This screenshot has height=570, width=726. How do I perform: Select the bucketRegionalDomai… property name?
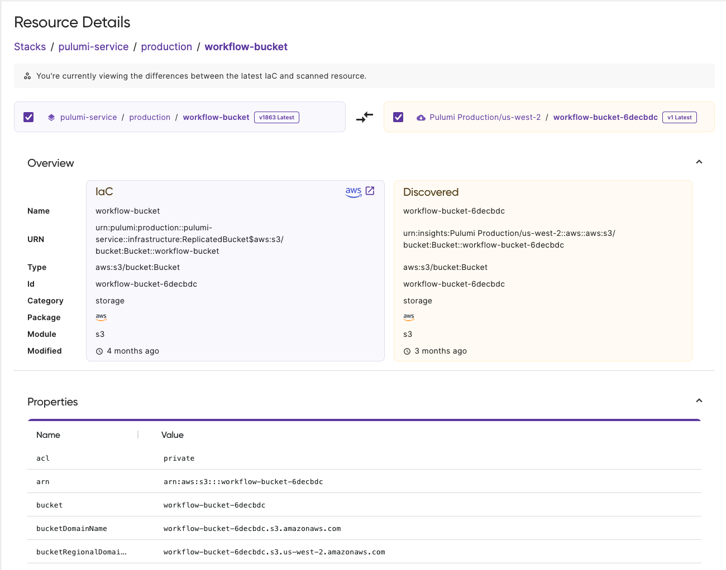82,552
